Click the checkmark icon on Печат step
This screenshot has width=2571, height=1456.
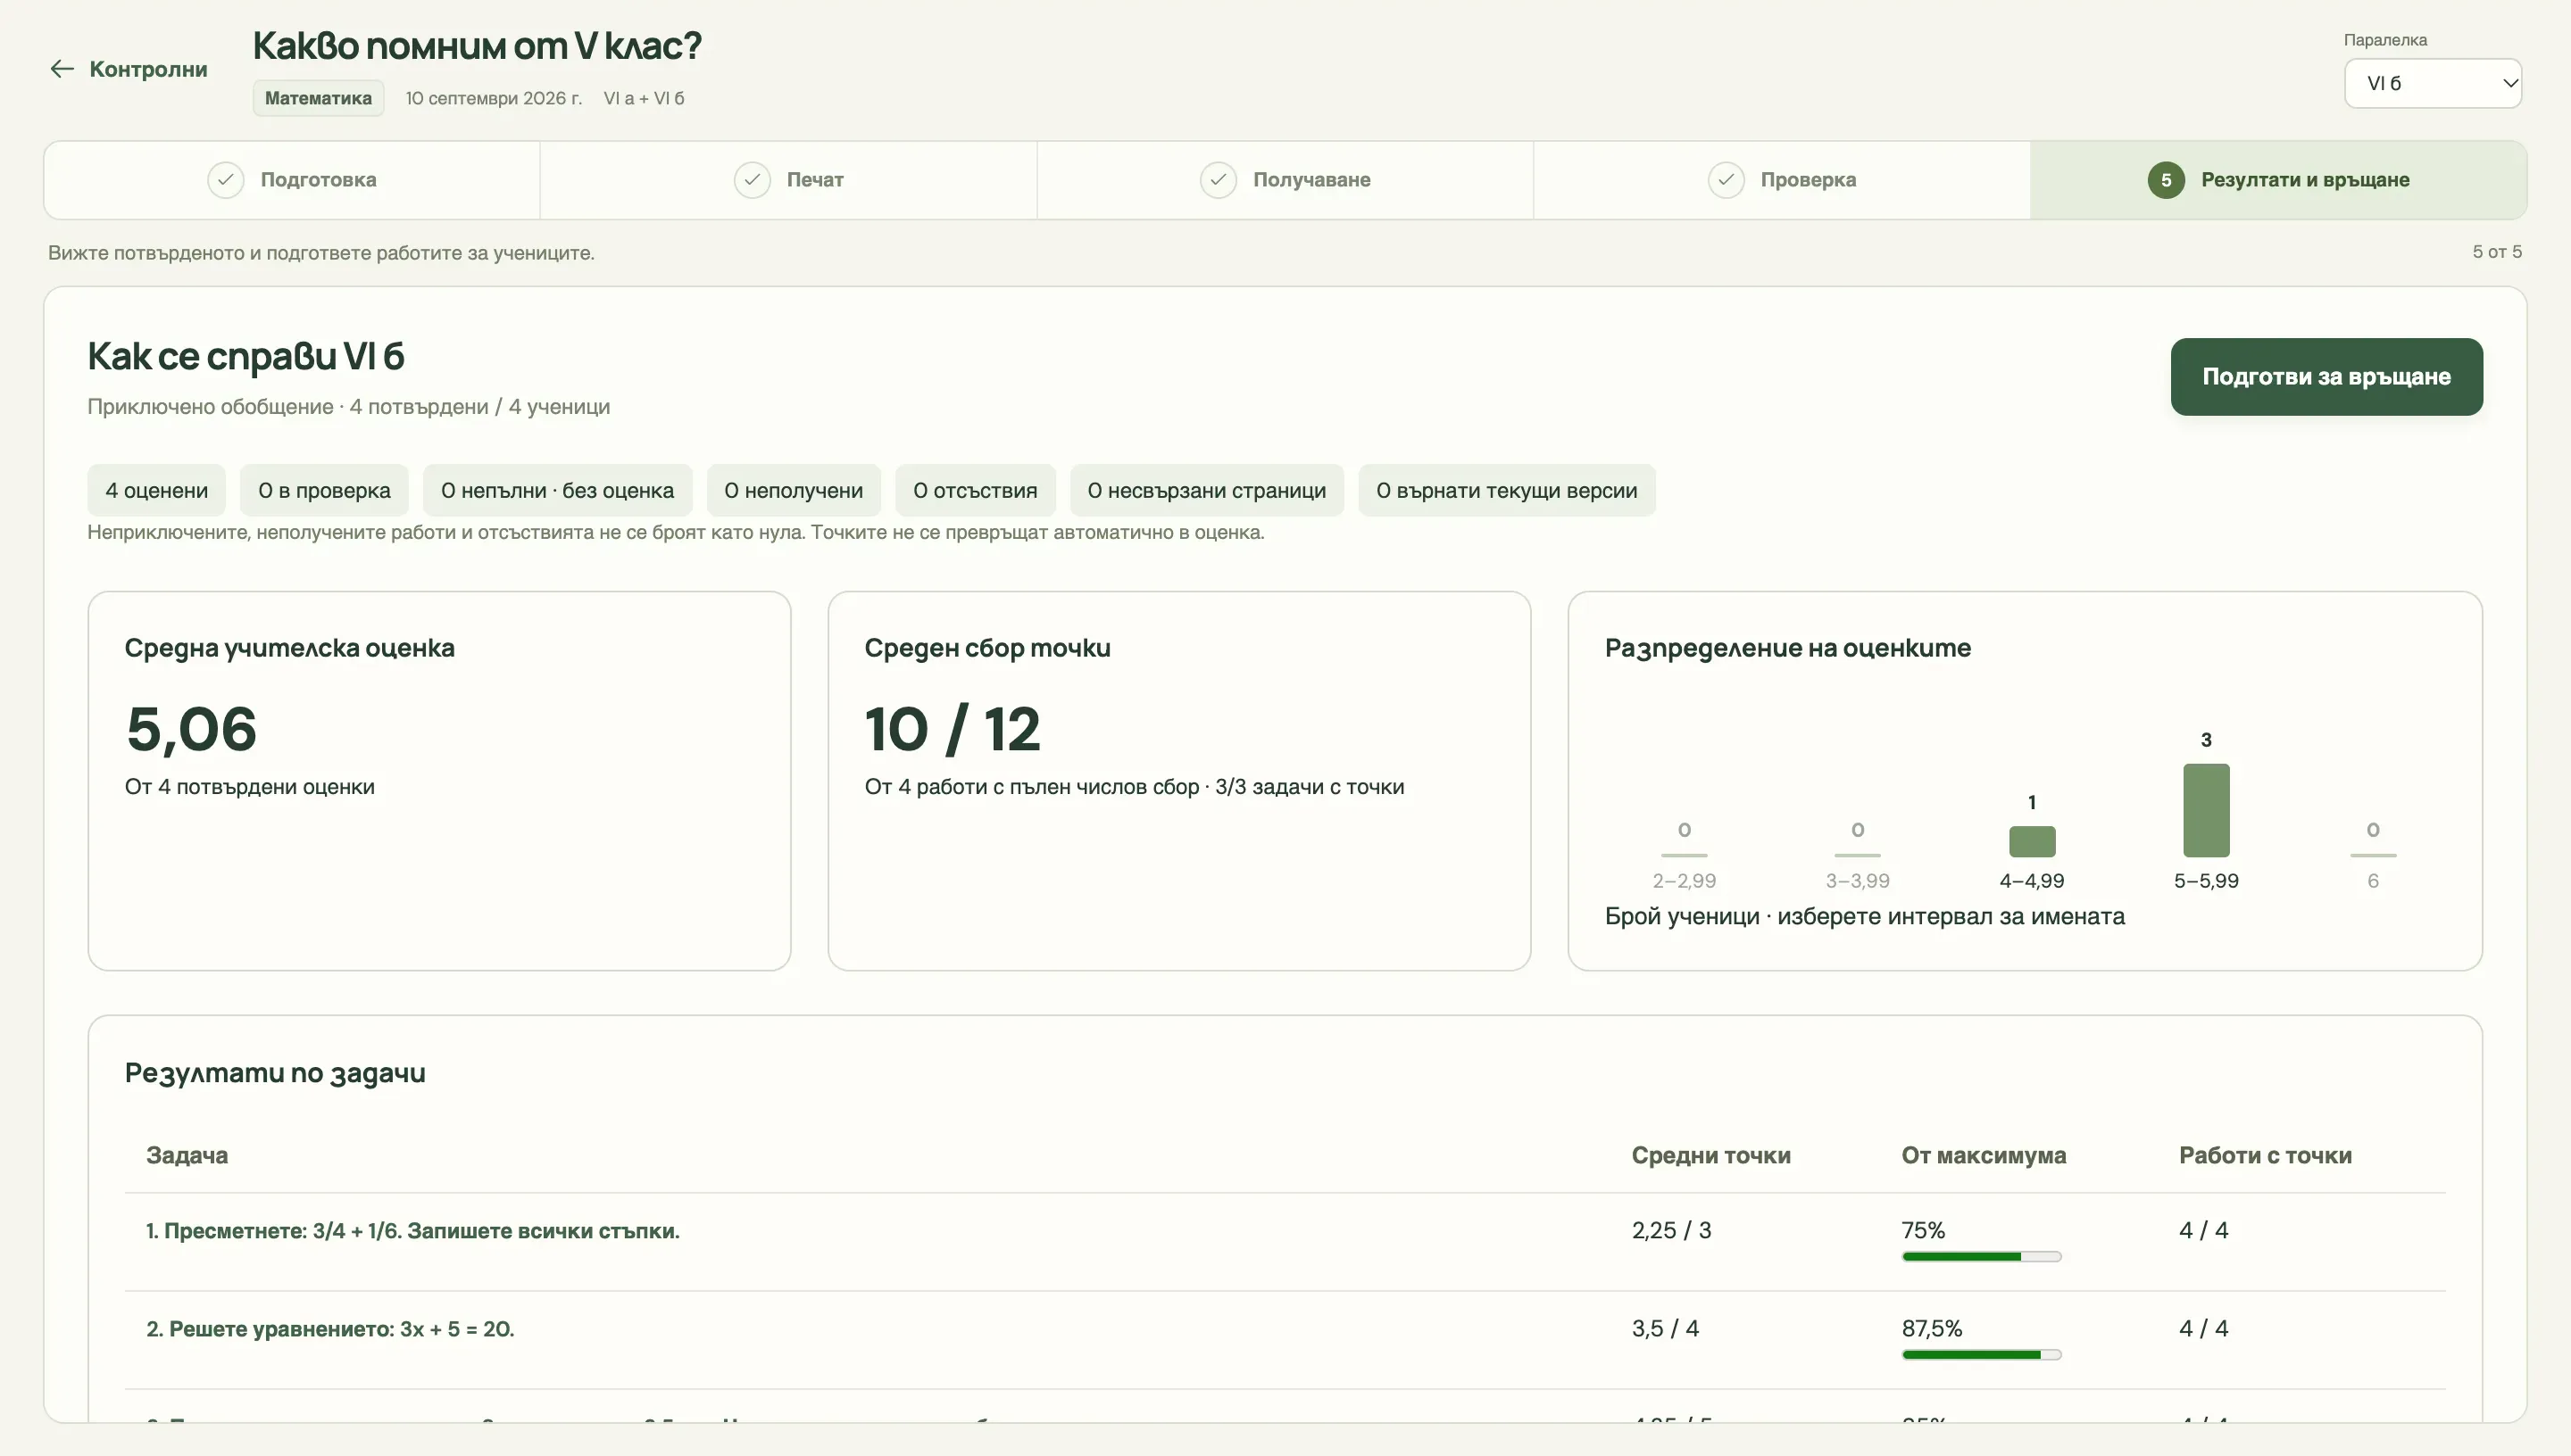[x=753, y=180]
